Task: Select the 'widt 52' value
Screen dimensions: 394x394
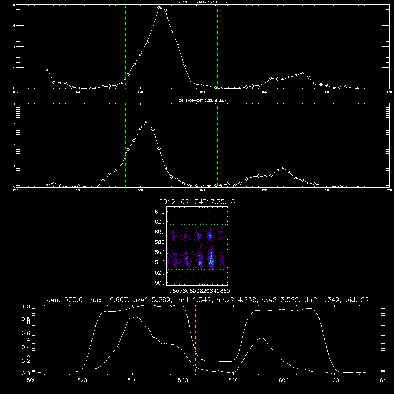Action: point(357,300)
